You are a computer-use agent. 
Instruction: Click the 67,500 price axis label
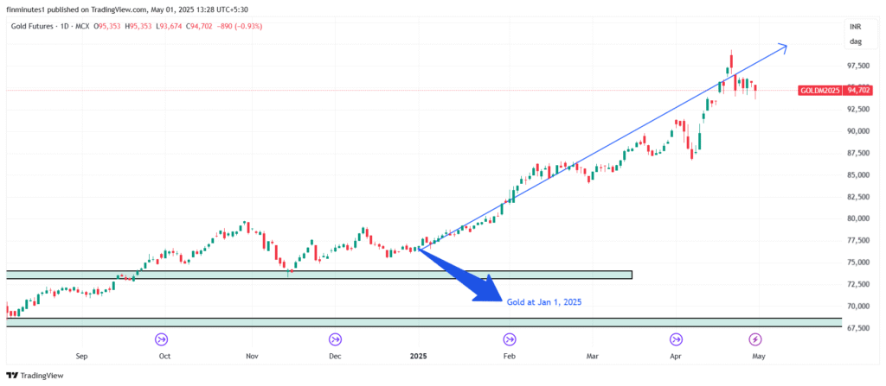[857, 328]
